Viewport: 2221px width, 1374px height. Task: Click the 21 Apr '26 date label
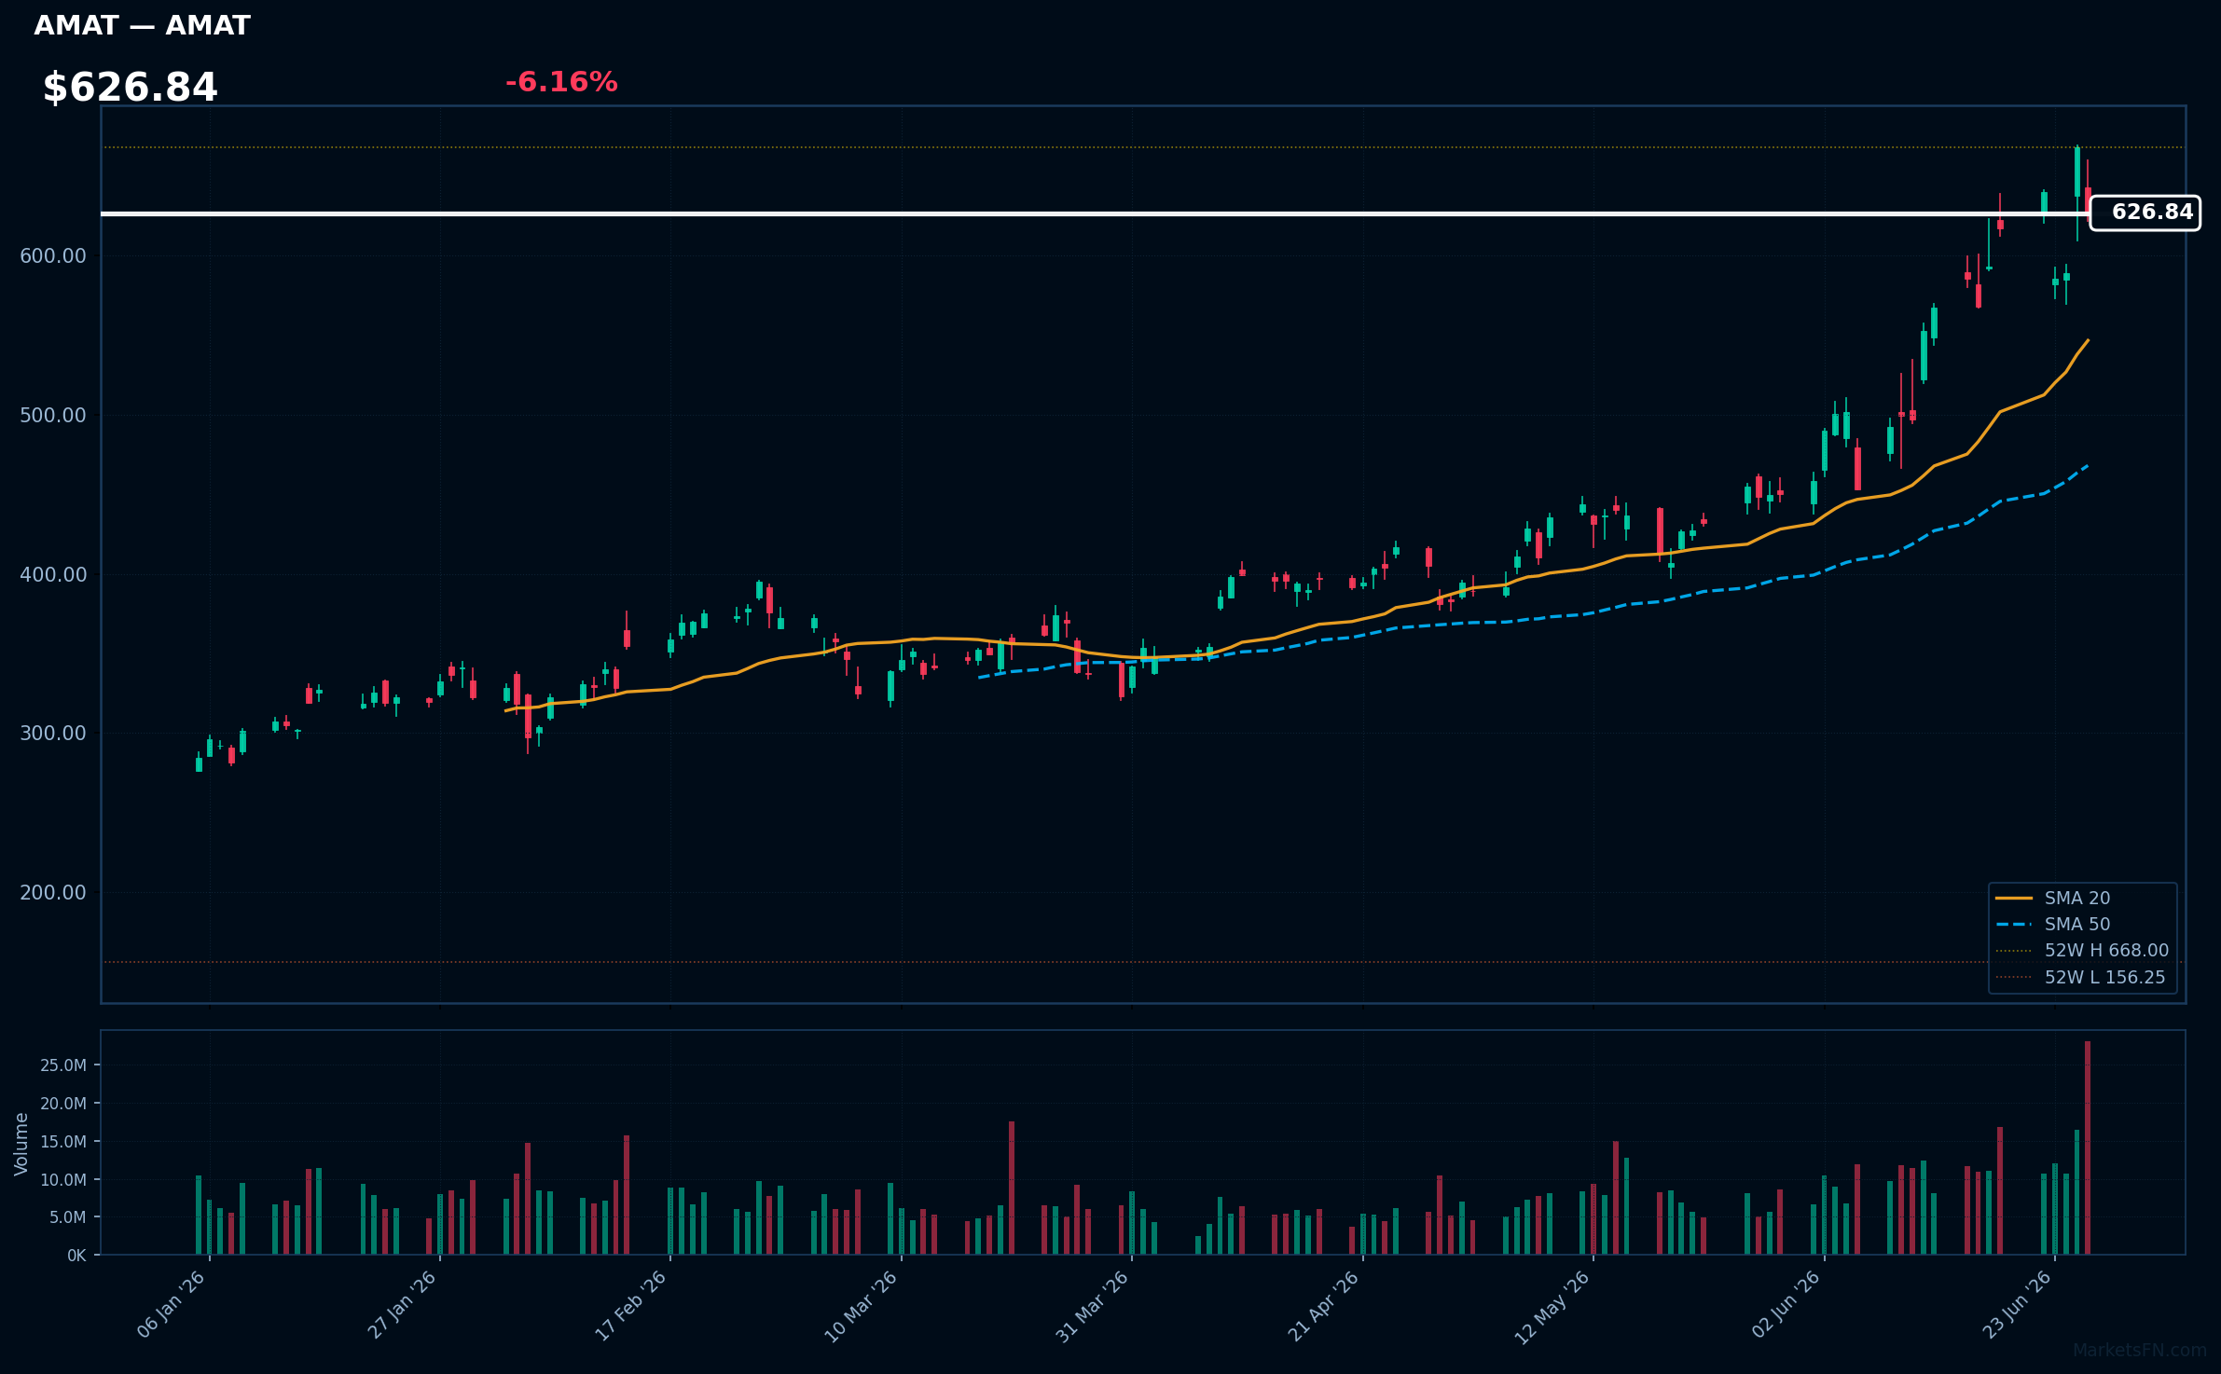tap(1324, 1306)
